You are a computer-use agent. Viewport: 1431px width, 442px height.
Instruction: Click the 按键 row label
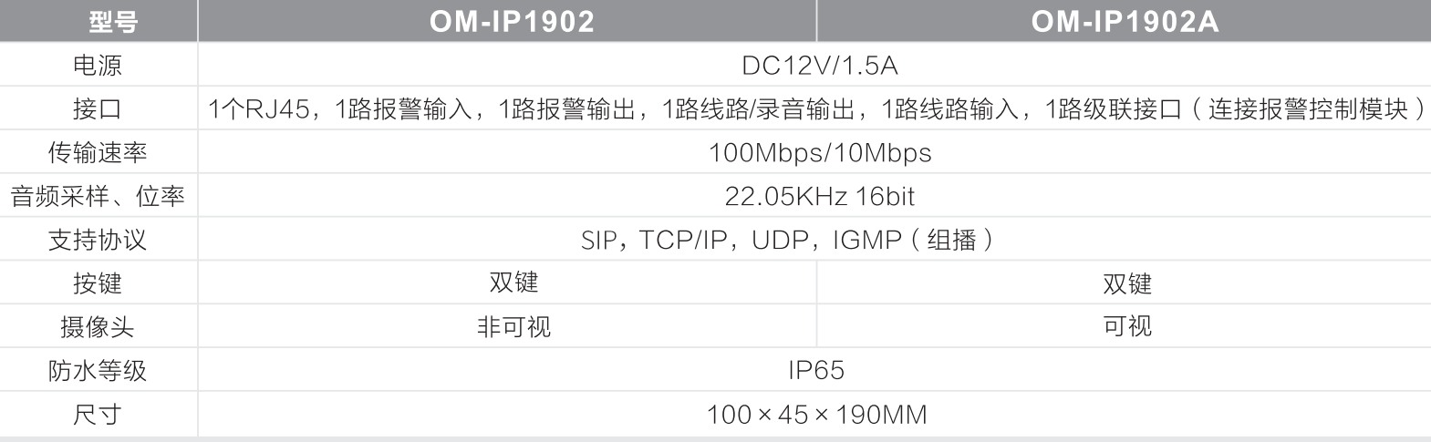98,283
